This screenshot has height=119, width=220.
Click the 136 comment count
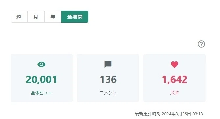coord(108,79)
